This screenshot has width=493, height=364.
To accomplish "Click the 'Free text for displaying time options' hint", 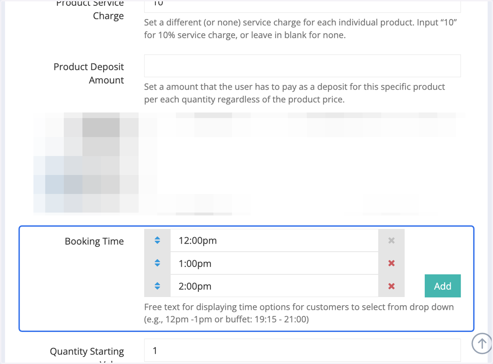I will coord(299,313).
